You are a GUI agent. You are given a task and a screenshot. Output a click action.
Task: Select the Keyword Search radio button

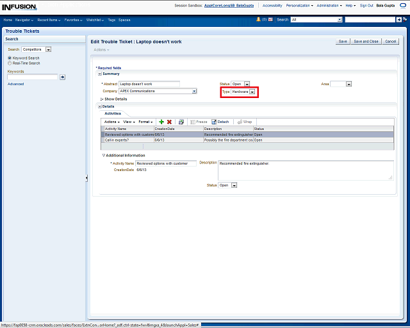[x=10, y=58]
